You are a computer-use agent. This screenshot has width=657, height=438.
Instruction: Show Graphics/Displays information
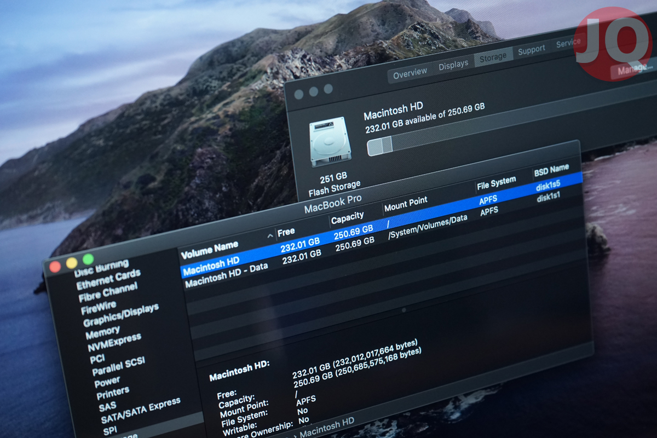click(x=121, y=315)
